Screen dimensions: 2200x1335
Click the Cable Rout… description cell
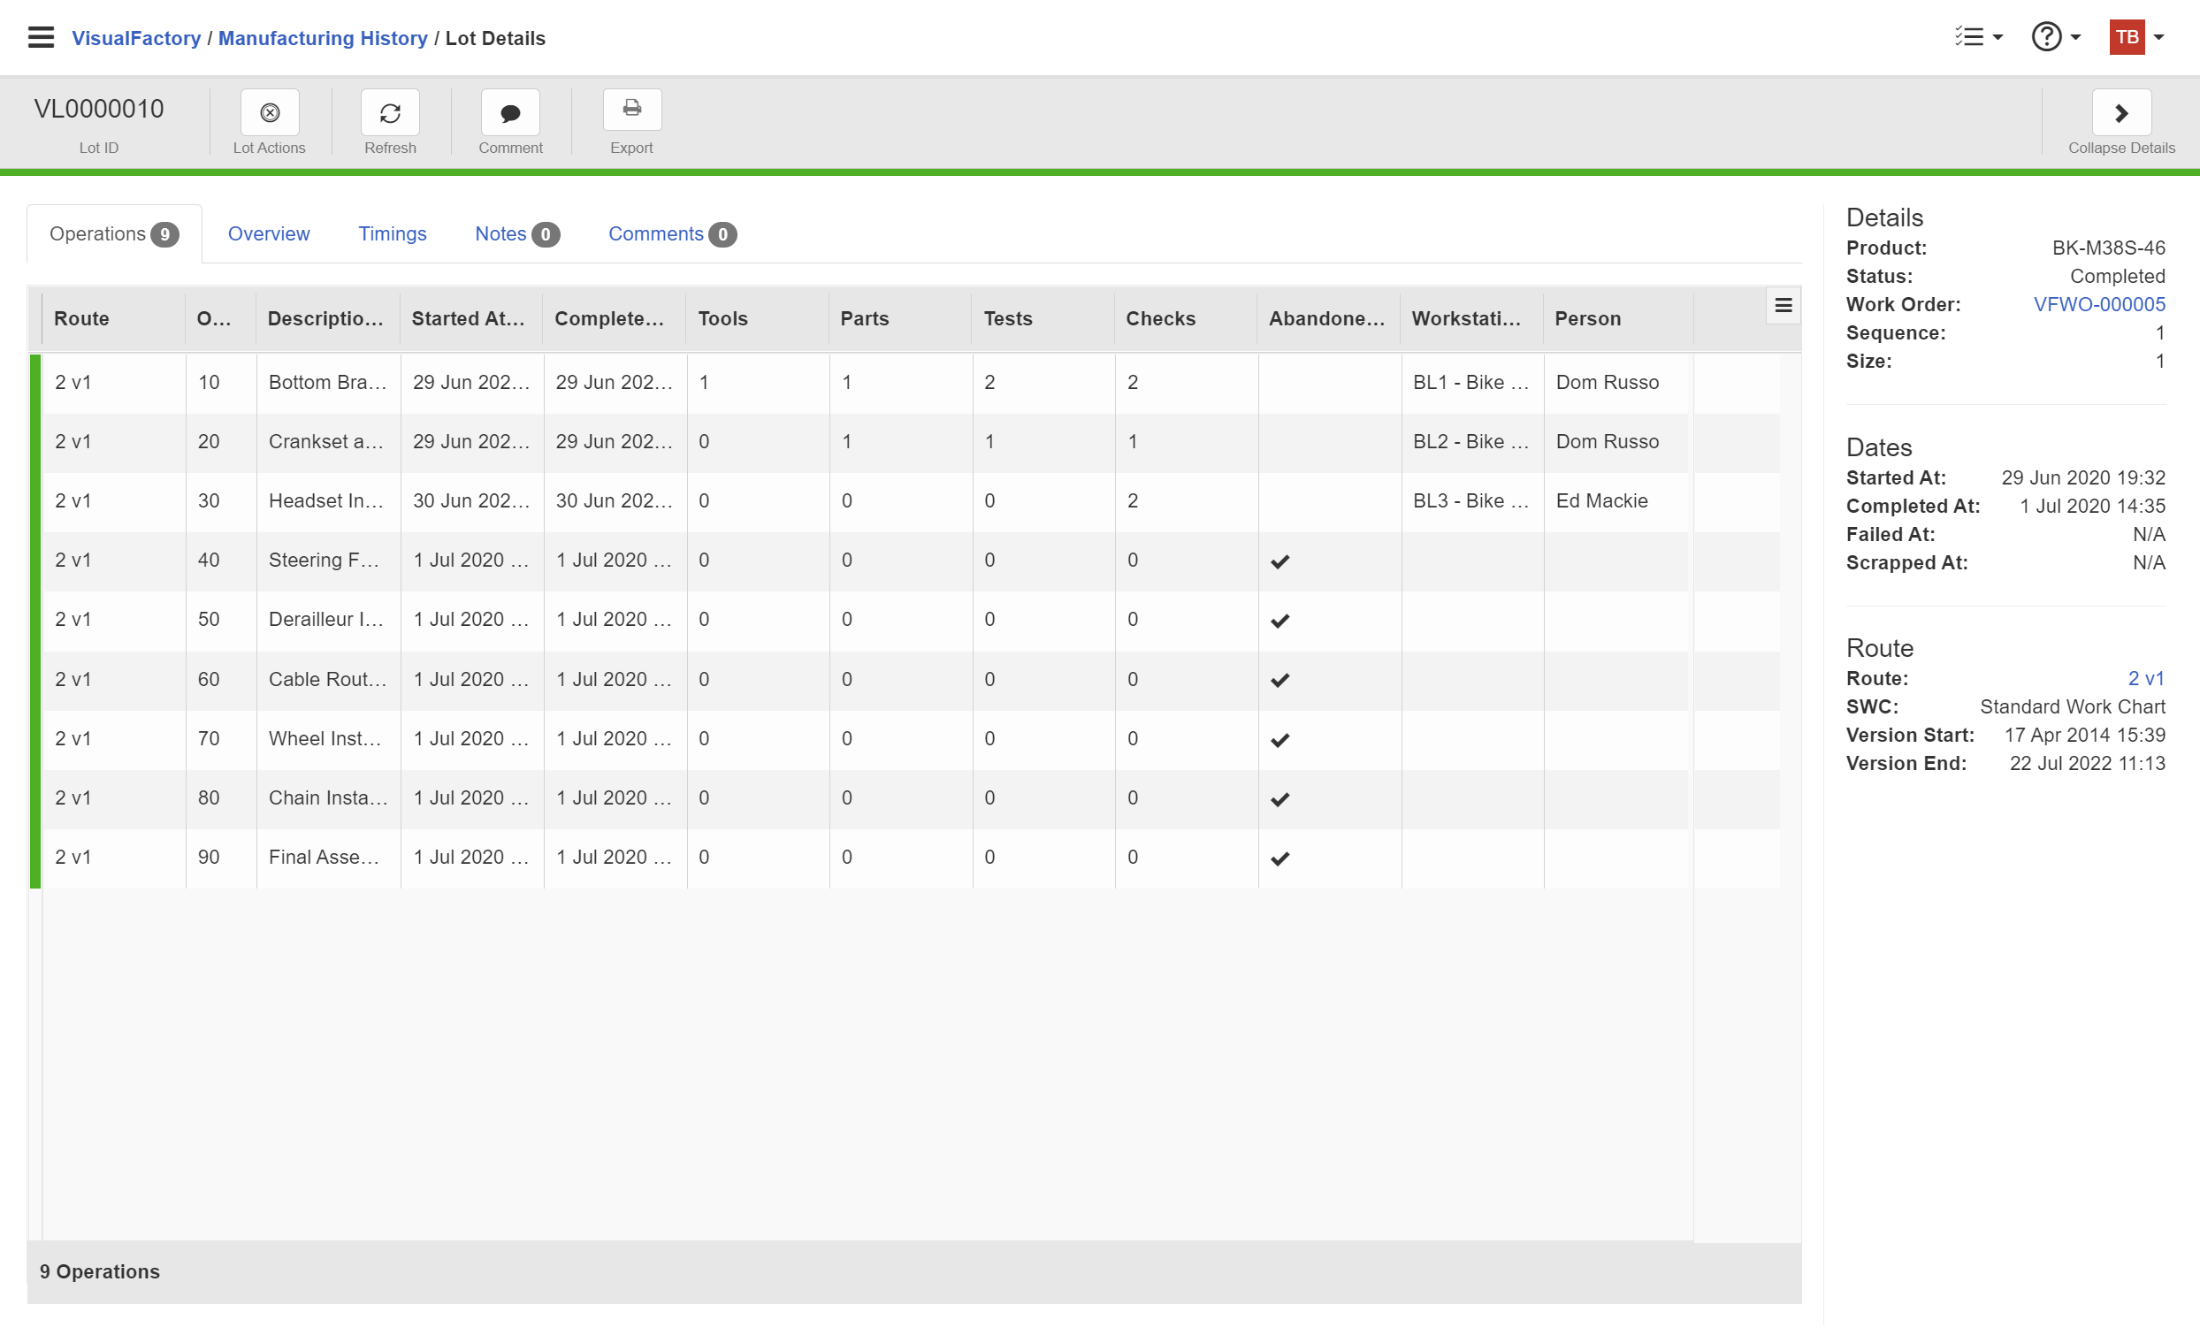[x=328, y=680]
